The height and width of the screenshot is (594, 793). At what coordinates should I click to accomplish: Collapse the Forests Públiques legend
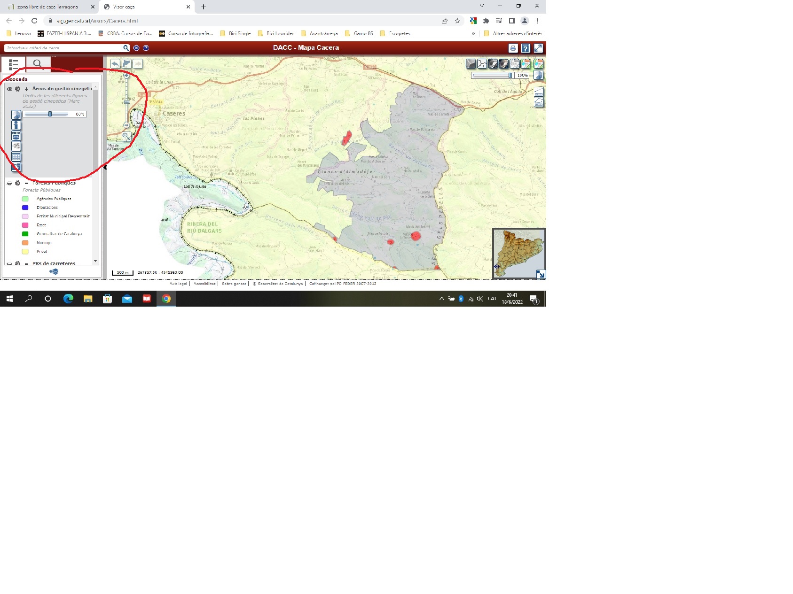(x=26, y=183)
